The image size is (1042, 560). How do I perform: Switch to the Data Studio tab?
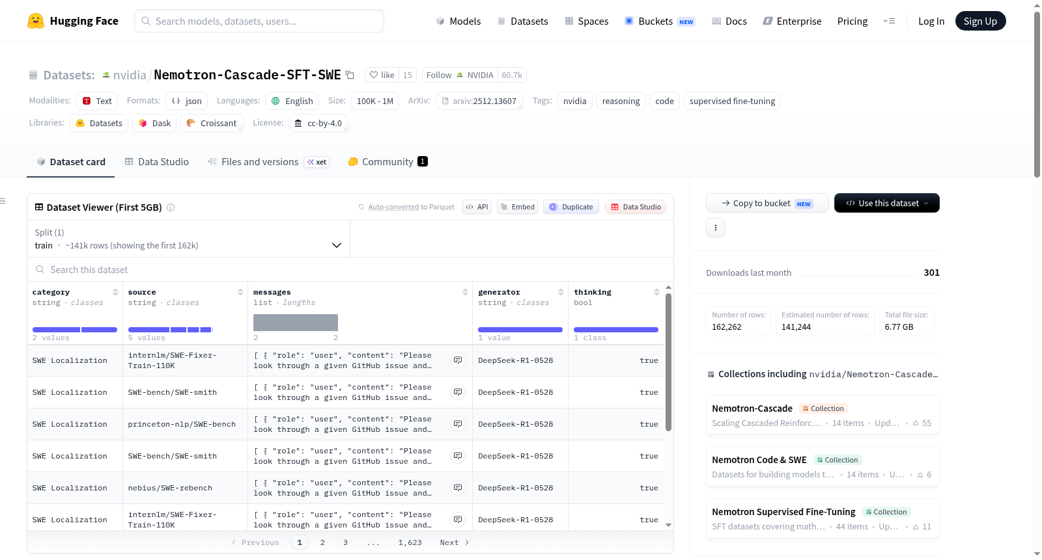point(157,161)
